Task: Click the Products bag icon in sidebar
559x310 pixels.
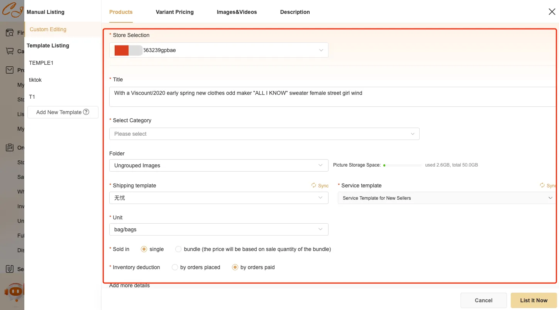Action: (10, 70)
